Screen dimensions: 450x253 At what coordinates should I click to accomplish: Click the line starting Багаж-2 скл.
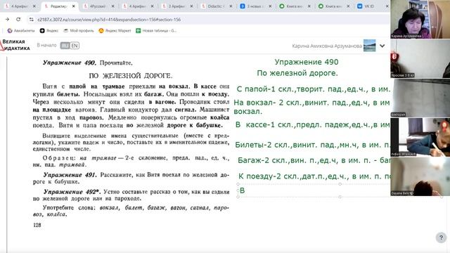coord(314,160)
